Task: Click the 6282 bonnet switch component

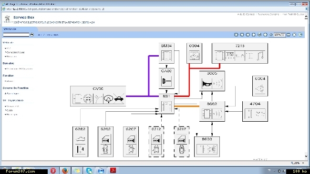Action: (x=80, y=142)
